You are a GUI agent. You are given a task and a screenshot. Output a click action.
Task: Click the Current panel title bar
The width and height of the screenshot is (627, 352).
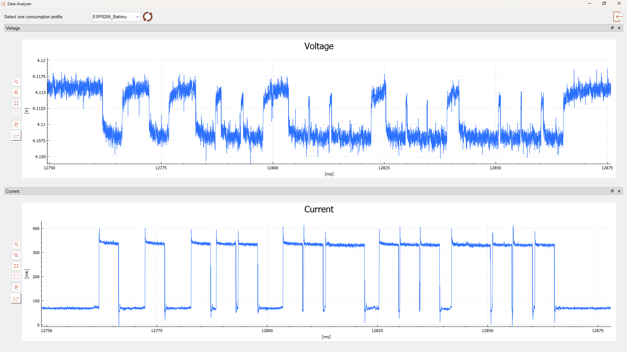tap(294, 191)
